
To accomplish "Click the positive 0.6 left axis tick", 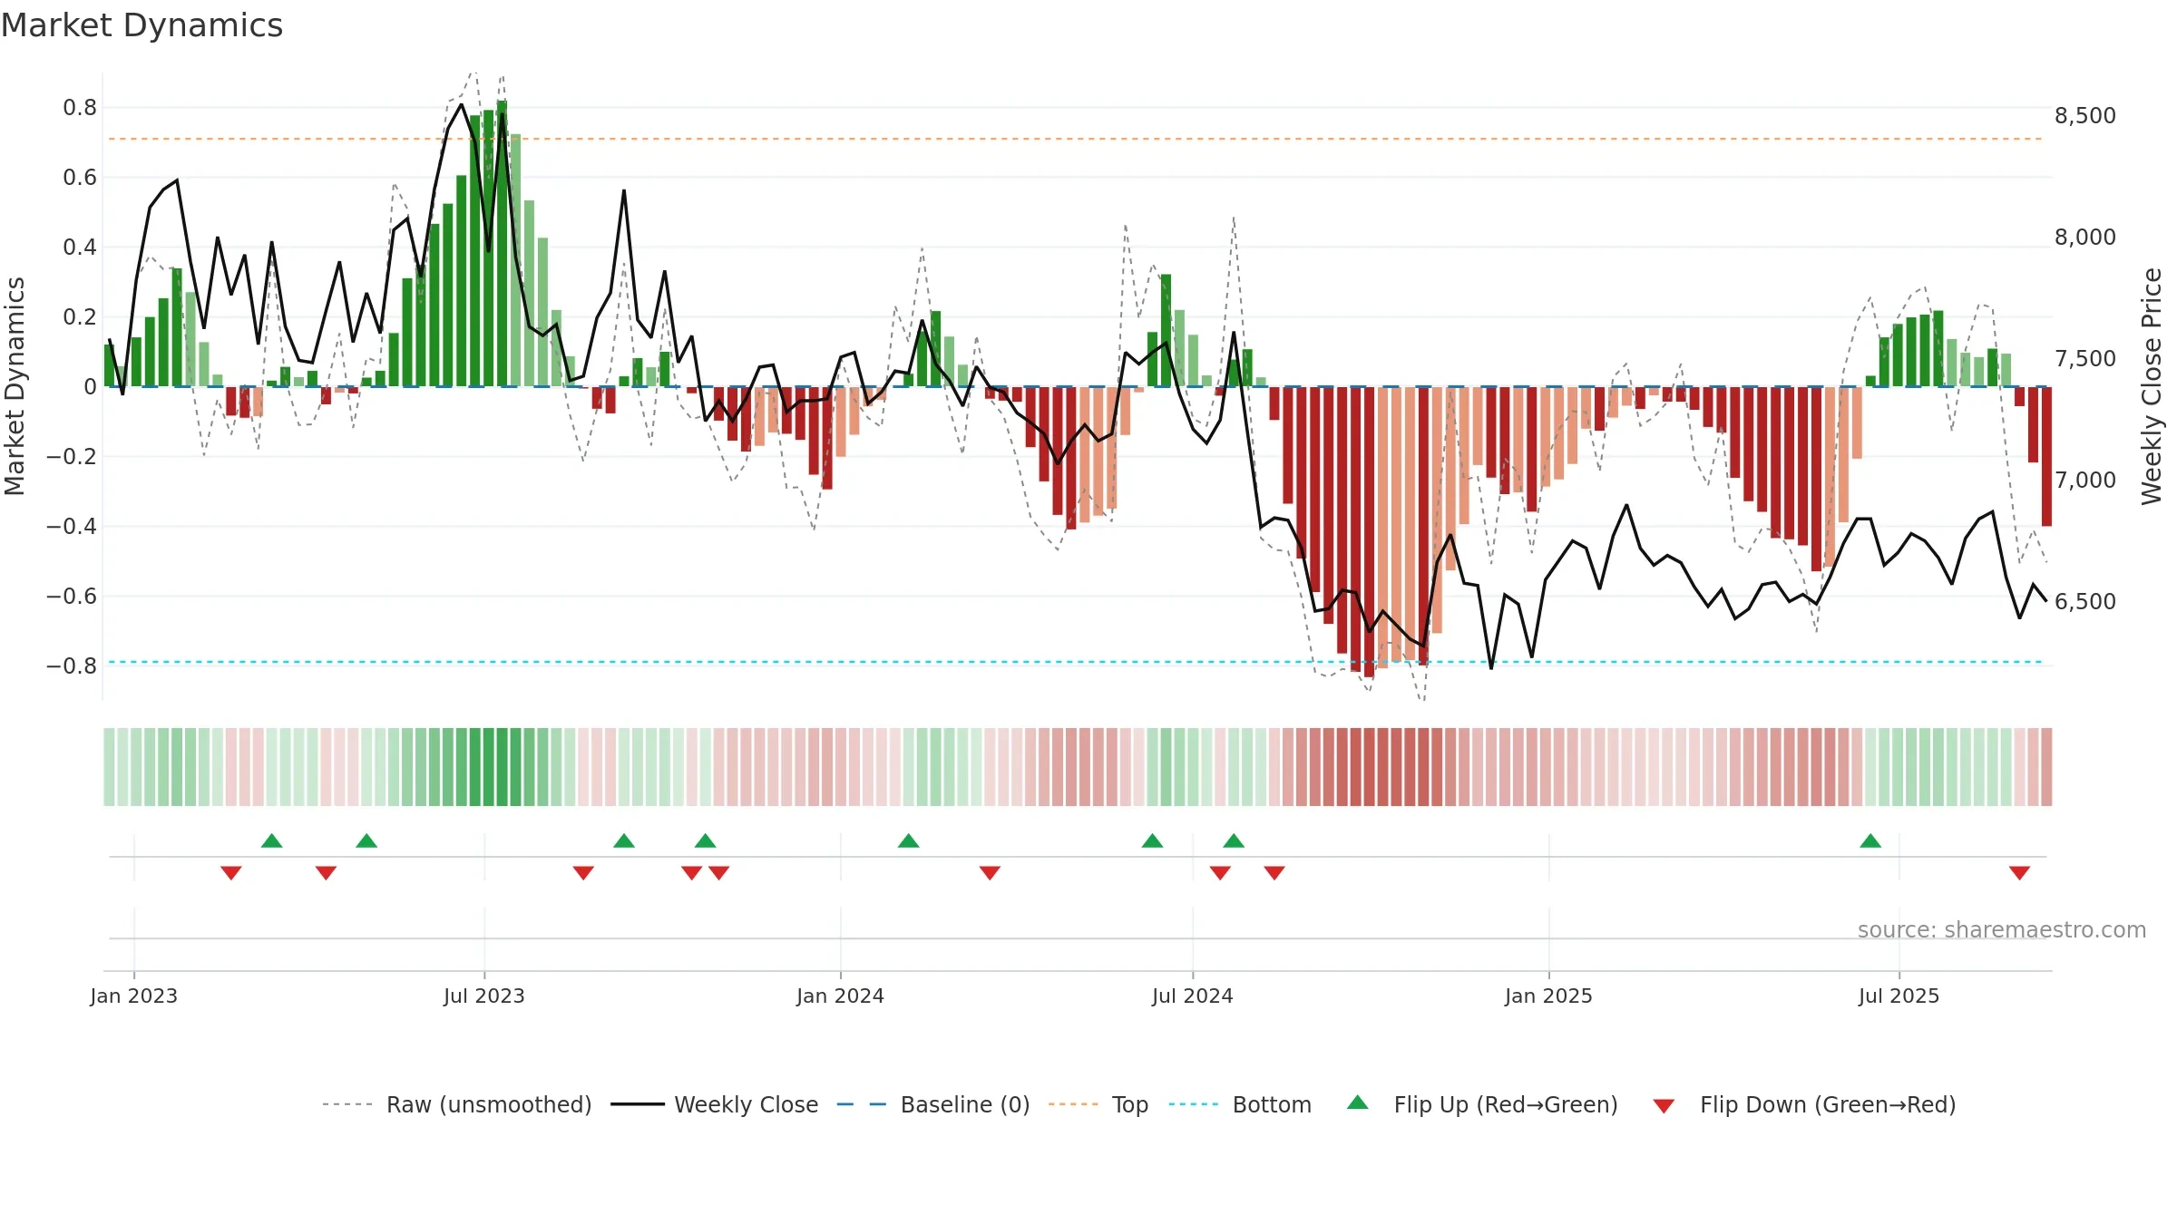I will point(80,178).
